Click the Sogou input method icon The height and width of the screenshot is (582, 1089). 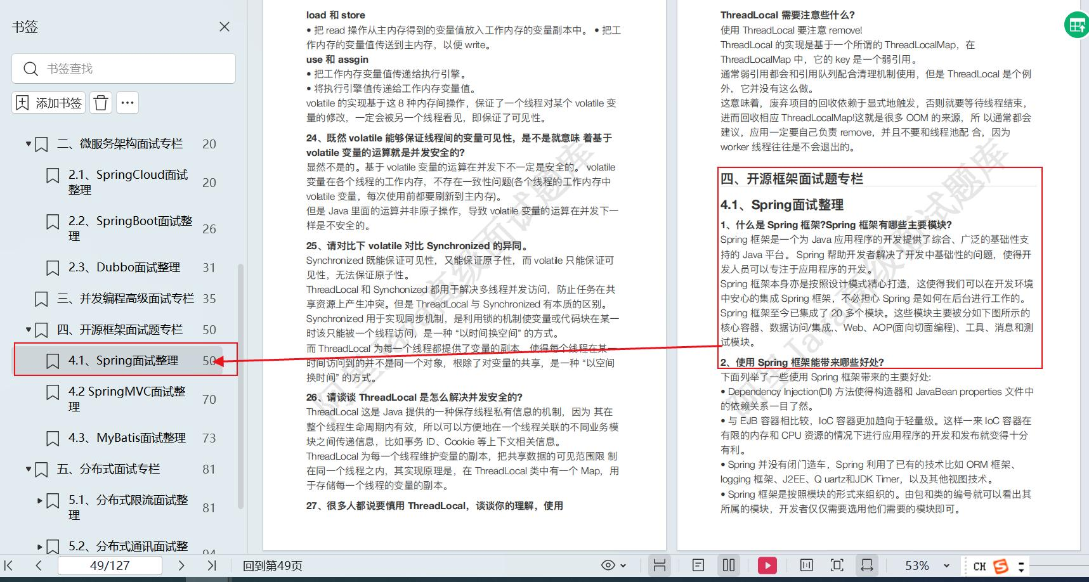coord(1001,566)
